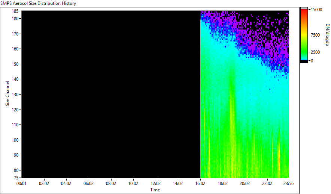Select the 150 size channel axis label
The width and height of the screenshot is (331, 194).
pos(15,64)
